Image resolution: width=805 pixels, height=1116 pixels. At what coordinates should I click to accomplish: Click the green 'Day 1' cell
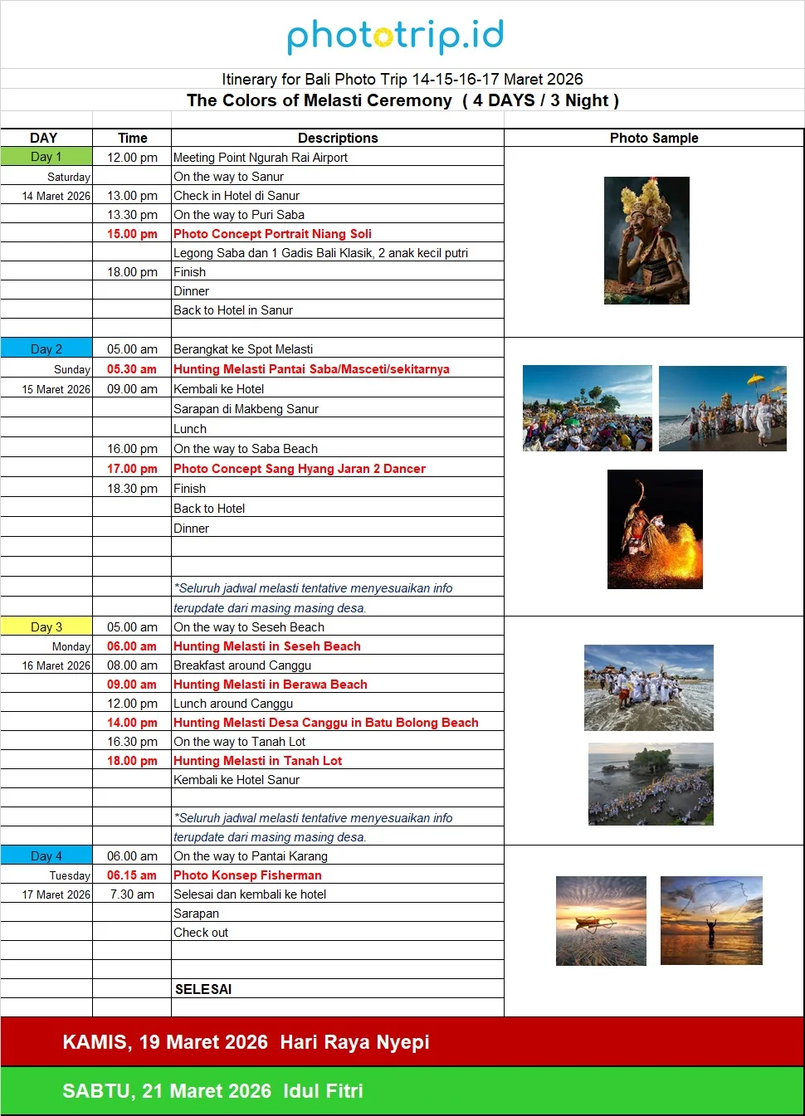(46, 157)
